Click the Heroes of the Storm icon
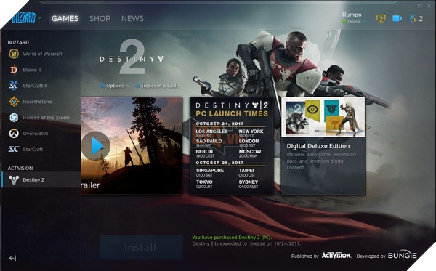Viewport: 436px width, 271px height. pos(14,118)
